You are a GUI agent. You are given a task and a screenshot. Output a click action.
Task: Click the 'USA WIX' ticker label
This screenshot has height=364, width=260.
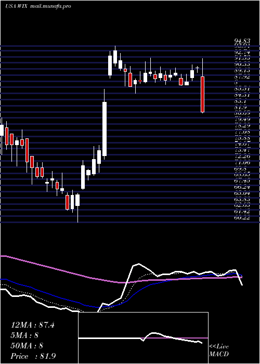tap(17, 6)
